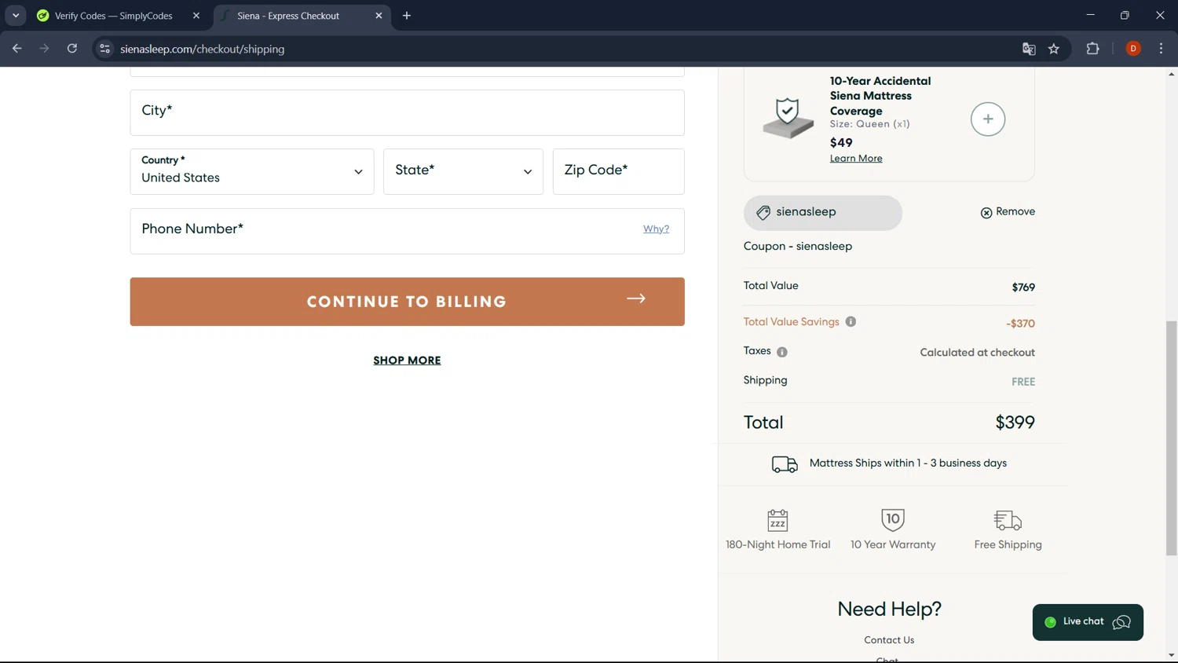Click the translate page icon

(x=1029, y=49)
